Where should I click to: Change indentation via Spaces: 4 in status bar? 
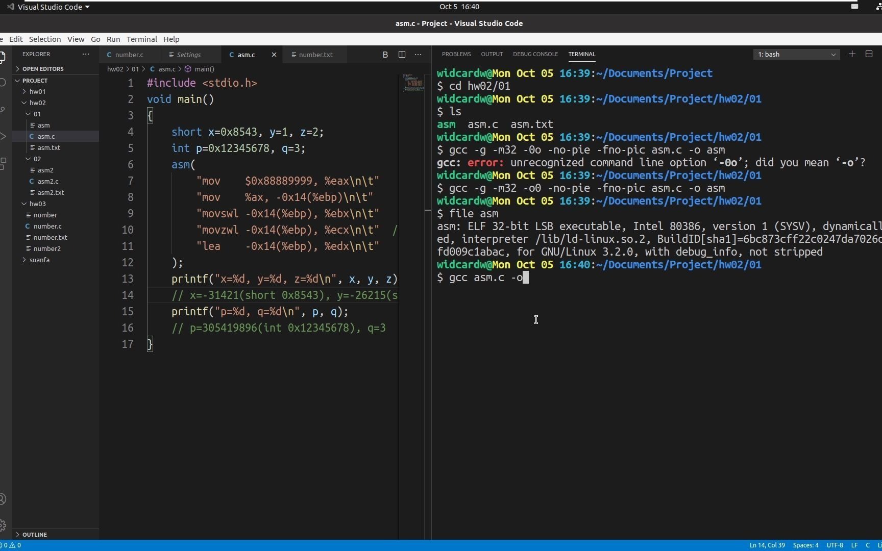pyautogui.click(x=805, y=545)
